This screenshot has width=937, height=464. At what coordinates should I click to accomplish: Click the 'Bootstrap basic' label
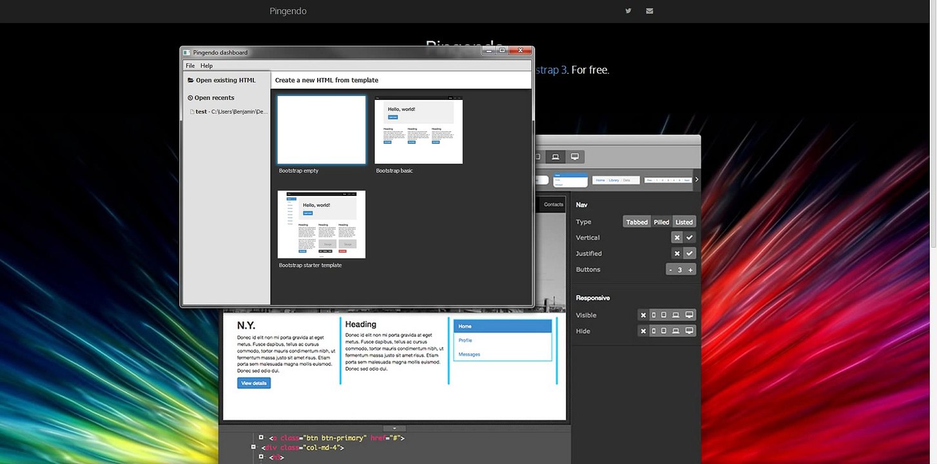click(394, 171)
